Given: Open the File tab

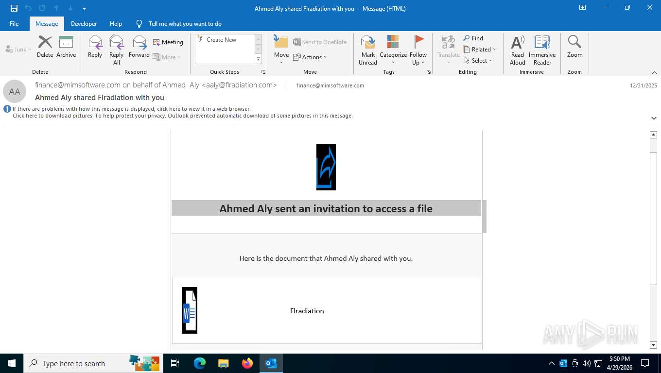Looking at the screenshot, I should click(14, 23).
